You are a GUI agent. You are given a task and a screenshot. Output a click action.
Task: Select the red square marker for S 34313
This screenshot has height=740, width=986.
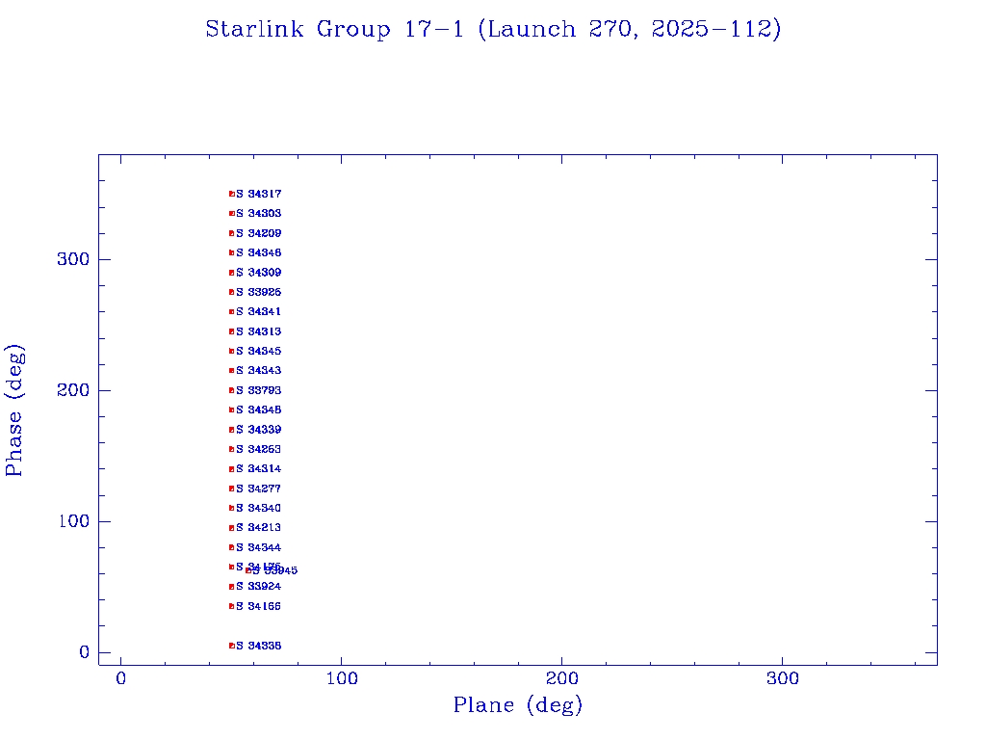click(231, 331)
